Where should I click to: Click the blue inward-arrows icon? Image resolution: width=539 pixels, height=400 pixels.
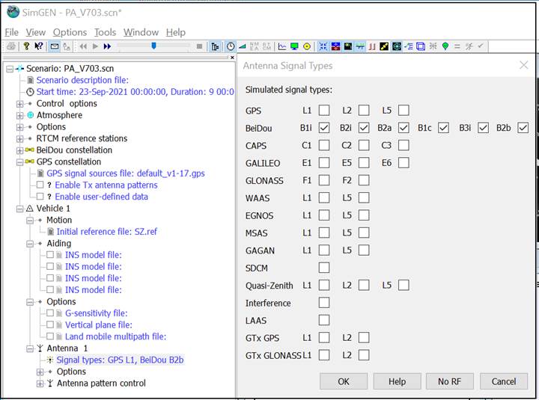coord(323,46)
